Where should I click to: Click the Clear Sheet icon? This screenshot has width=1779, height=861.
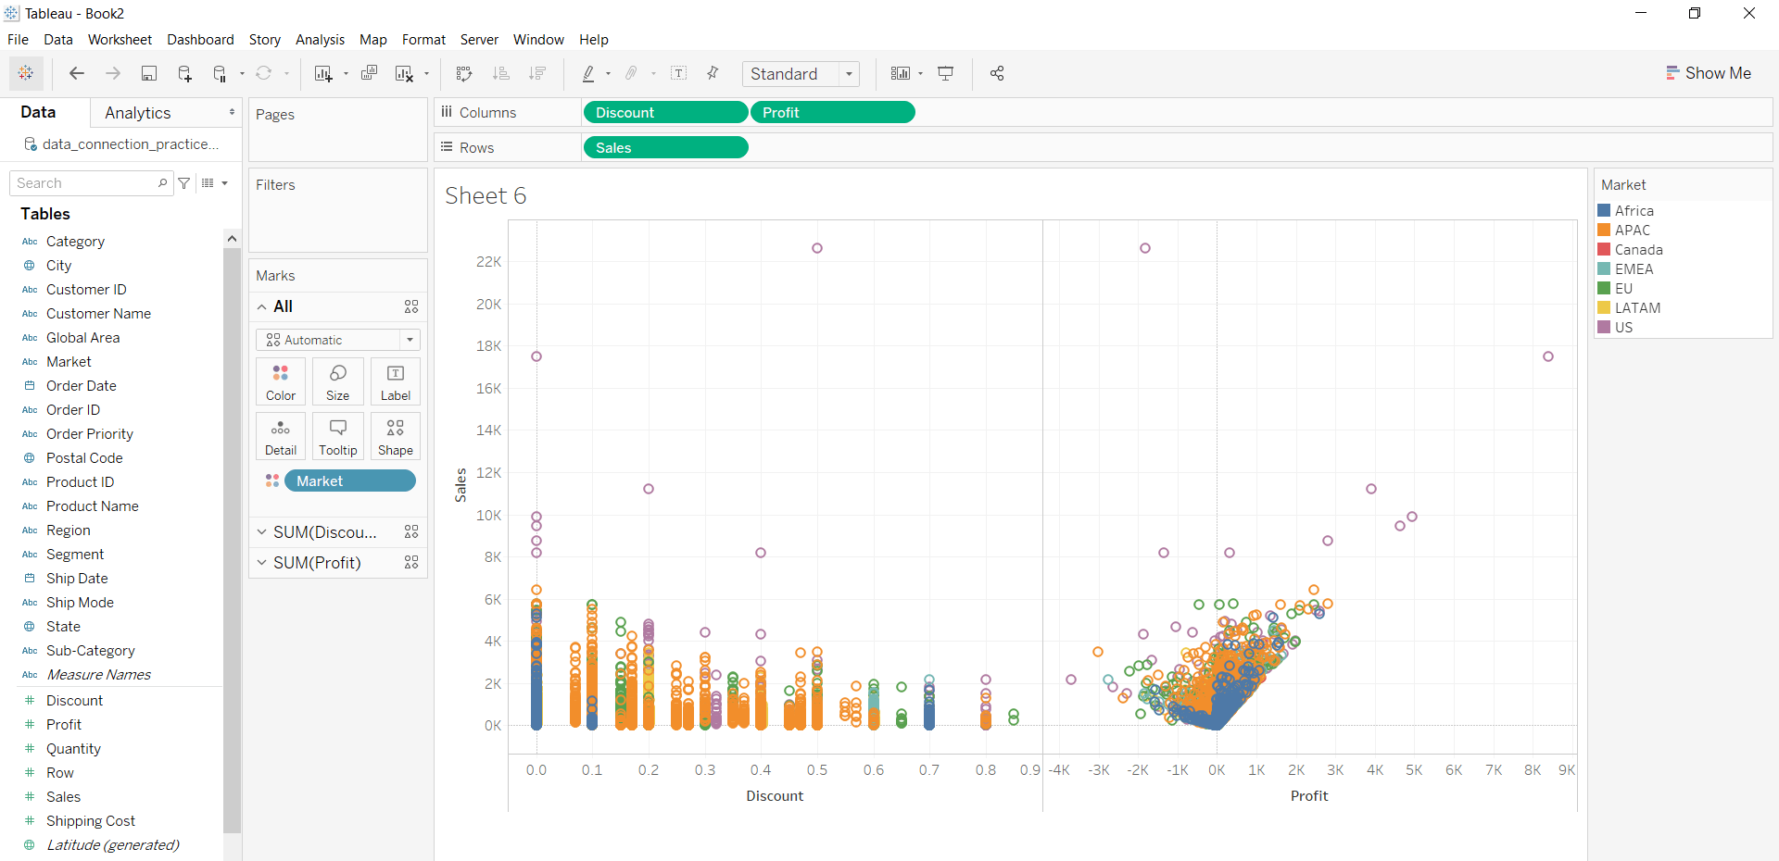pos(405,73)
